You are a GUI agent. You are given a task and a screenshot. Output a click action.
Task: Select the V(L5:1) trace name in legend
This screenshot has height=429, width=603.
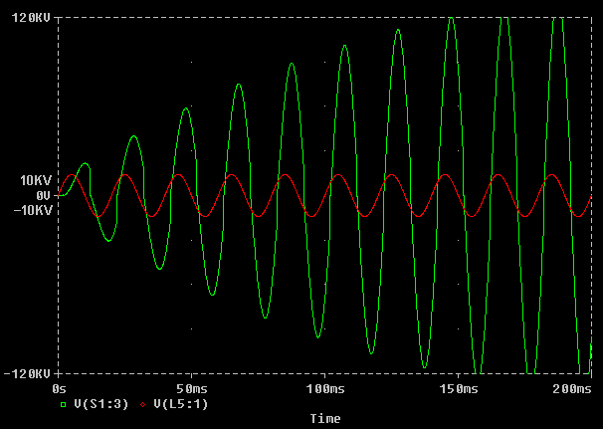coord(180,405)
